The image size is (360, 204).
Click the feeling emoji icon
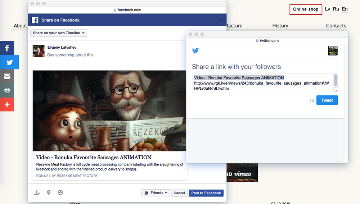pos(60,192)
